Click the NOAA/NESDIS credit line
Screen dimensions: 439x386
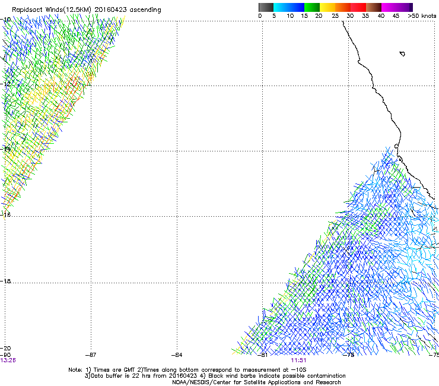pyautogui.click(x=256, y=382)
